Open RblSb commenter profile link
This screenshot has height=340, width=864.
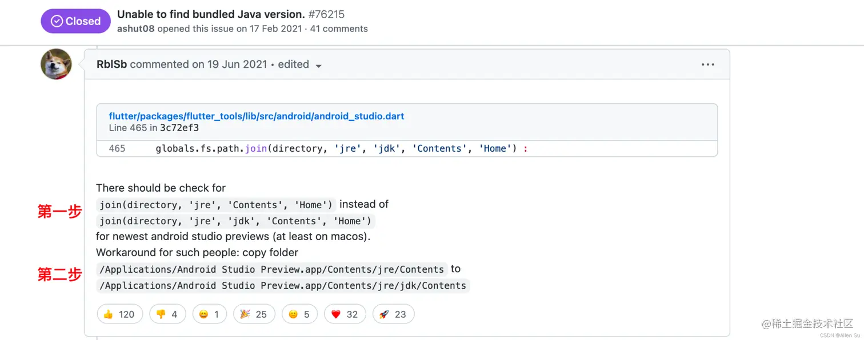coord(111,64)
